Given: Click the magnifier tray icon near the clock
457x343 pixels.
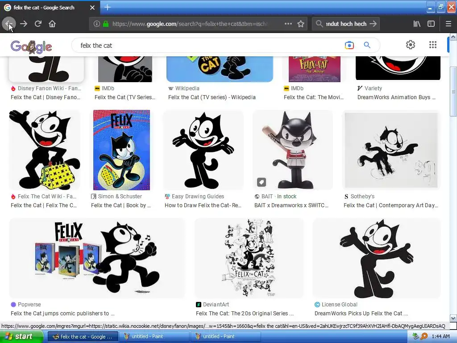Looking at the screenshot, I should click(x=424, y=337).
